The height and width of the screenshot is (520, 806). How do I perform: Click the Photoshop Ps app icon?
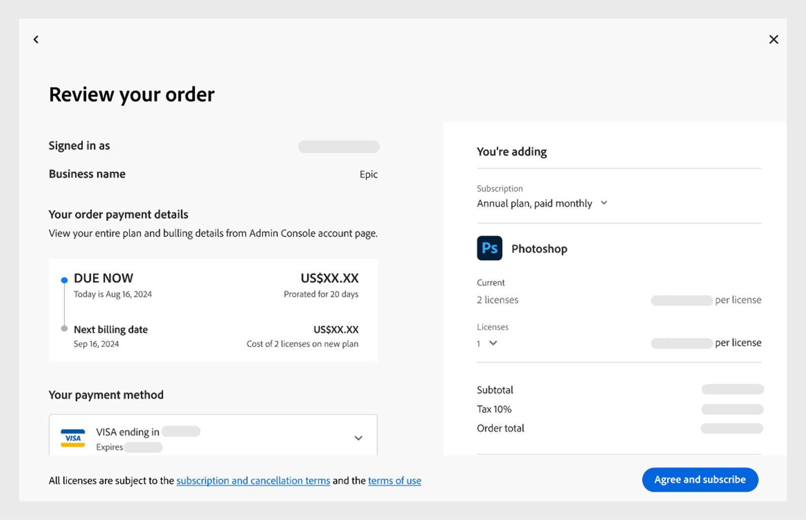click(489, 248)
